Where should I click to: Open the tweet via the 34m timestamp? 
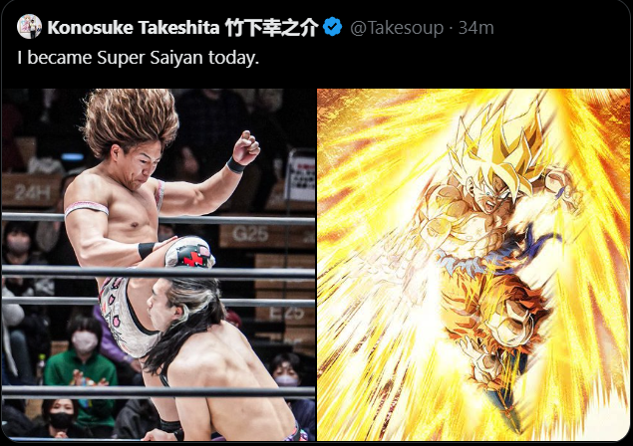click(475, 28)
